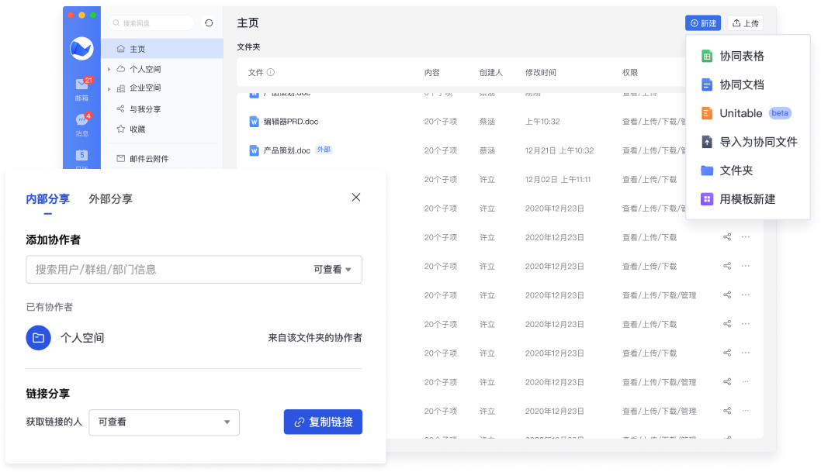Image resolution: width=821 pixels, height=472 pixels.
Task: Open the link permission 可查看 dropdown
Action: point(164,422)
